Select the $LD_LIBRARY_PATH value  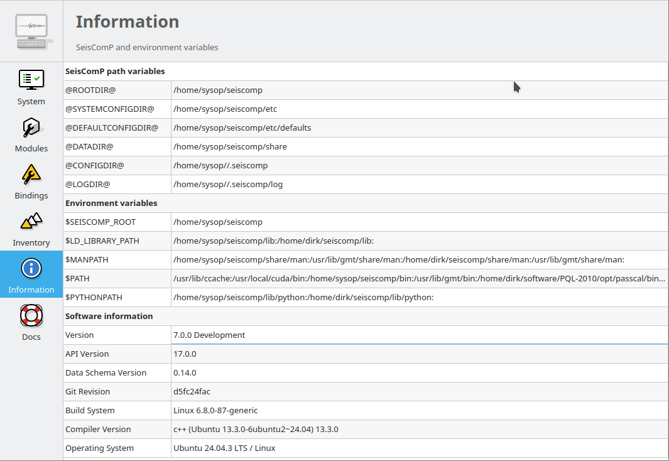click(x=273, y=241)
